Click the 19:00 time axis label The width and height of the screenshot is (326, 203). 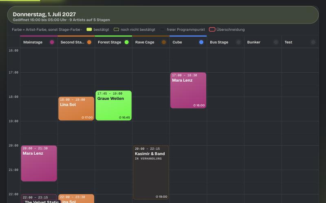point(13,121)
